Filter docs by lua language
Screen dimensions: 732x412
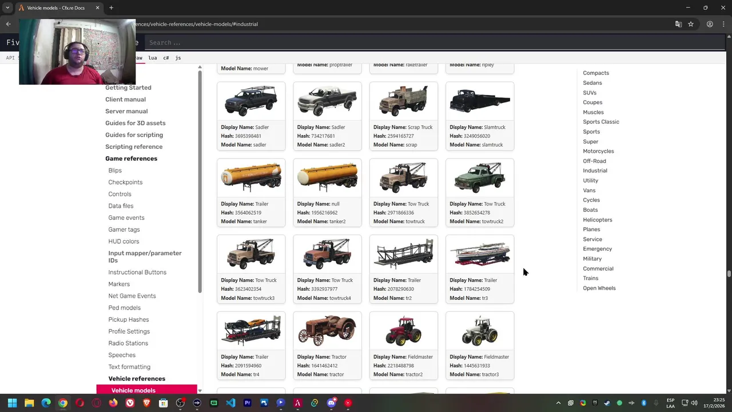coord(153,58)
